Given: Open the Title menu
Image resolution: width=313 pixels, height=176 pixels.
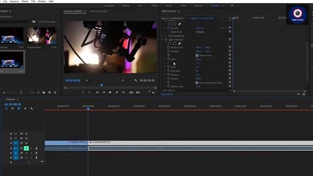Looking at the screenshot, I should click(x=33, y=1).
